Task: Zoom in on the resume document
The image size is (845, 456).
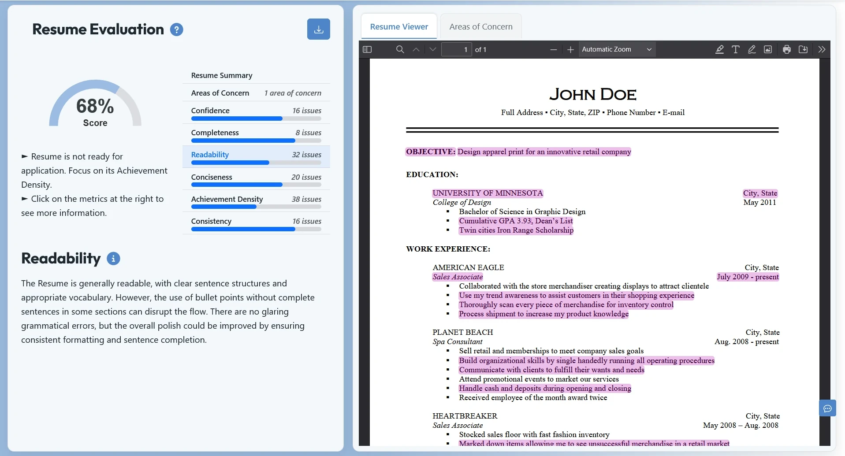Action: click(x=570, y=50)
